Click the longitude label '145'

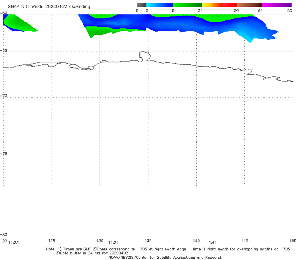point(244,240)
